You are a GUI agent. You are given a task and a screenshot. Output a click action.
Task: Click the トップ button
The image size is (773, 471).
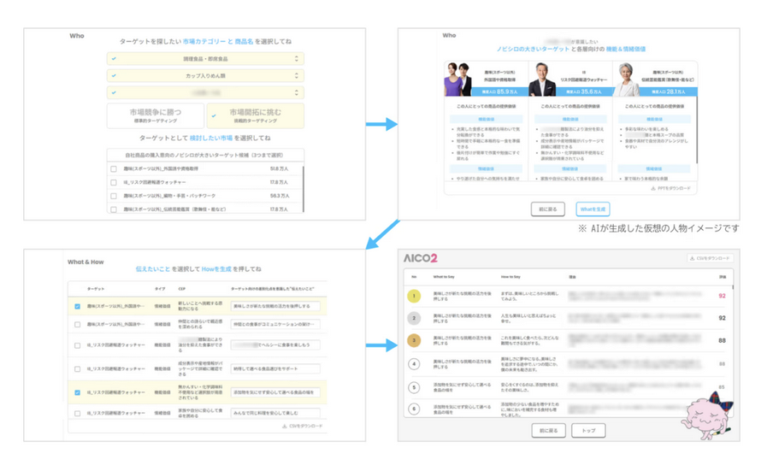pyautogui.click(x=590, y=430)
